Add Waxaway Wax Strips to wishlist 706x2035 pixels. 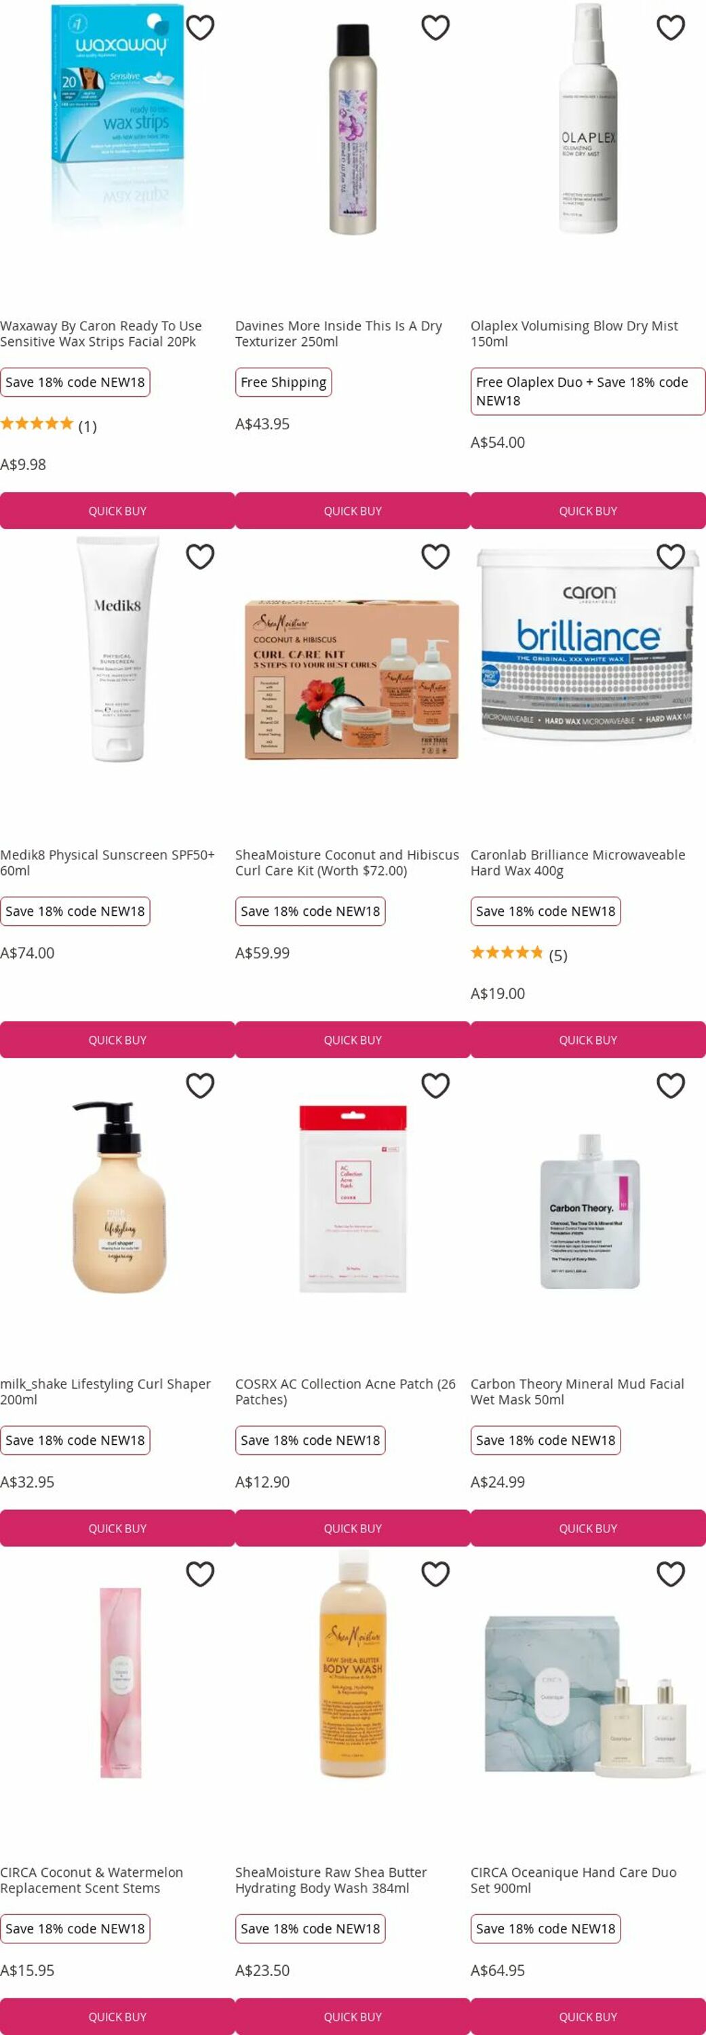pos(200,28)
